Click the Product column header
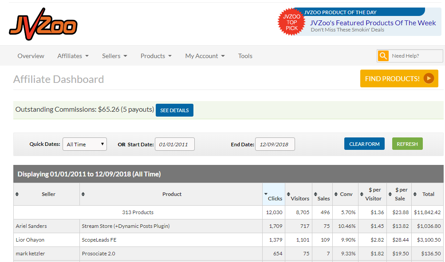Screen dimensions: 445x262 (x=172, y=194)
